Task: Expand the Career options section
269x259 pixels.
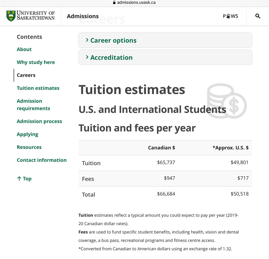Action: click(113, 40)
